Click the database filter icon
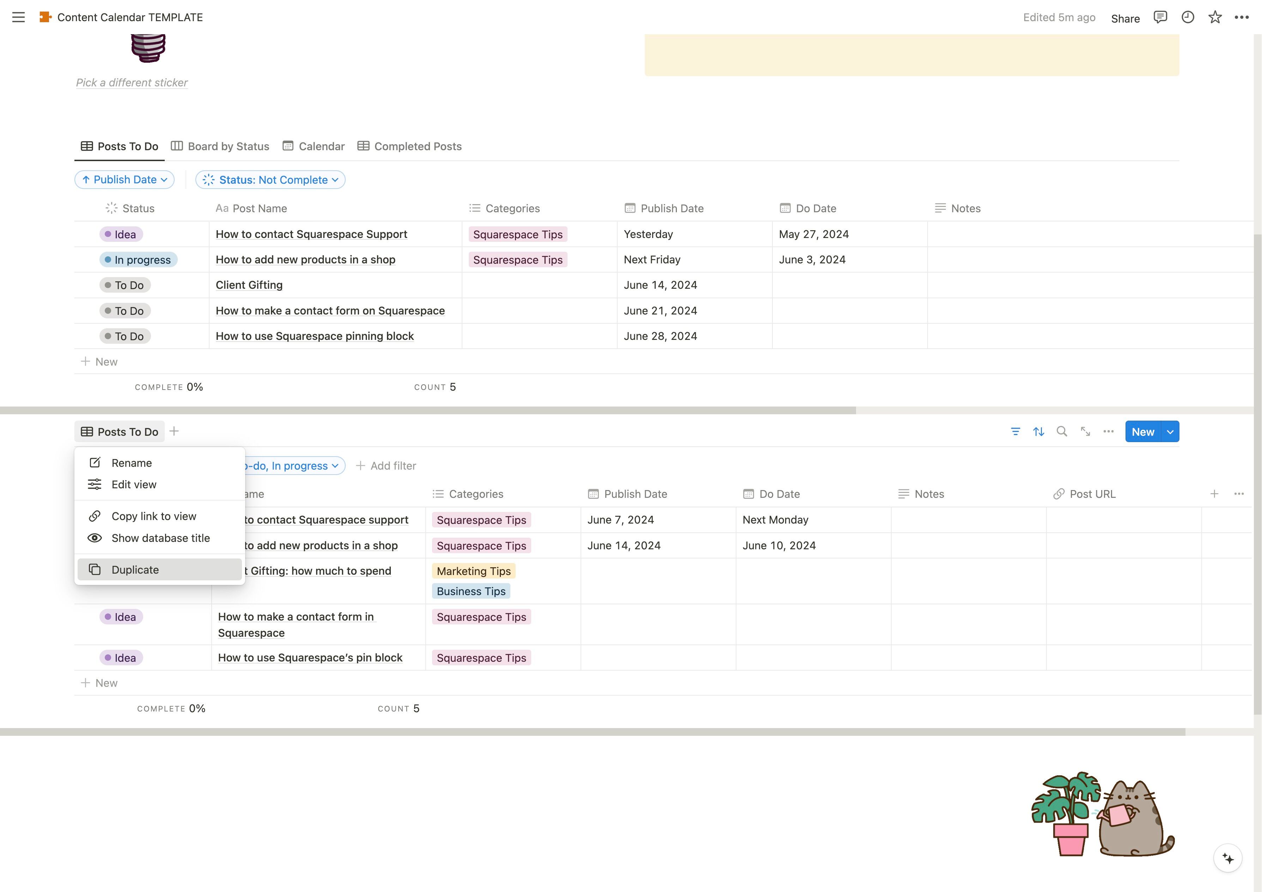The image size is (1262, 892). [x=1015, y=432]
